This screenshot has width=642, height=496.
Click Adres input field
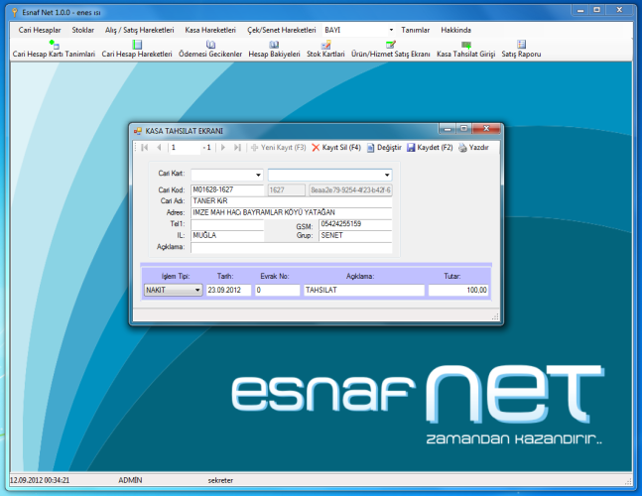click(291, 212)
